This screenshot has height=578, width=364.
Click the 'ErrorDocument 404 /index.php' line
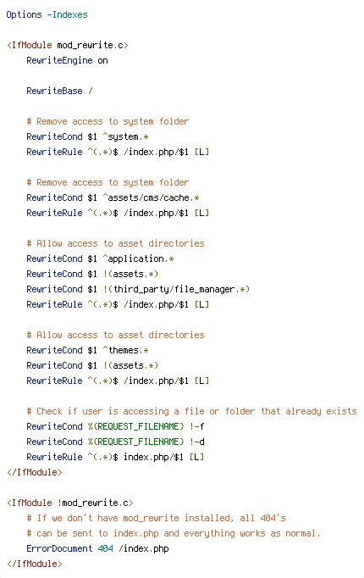pyautogui.click(x=97, y=548)
